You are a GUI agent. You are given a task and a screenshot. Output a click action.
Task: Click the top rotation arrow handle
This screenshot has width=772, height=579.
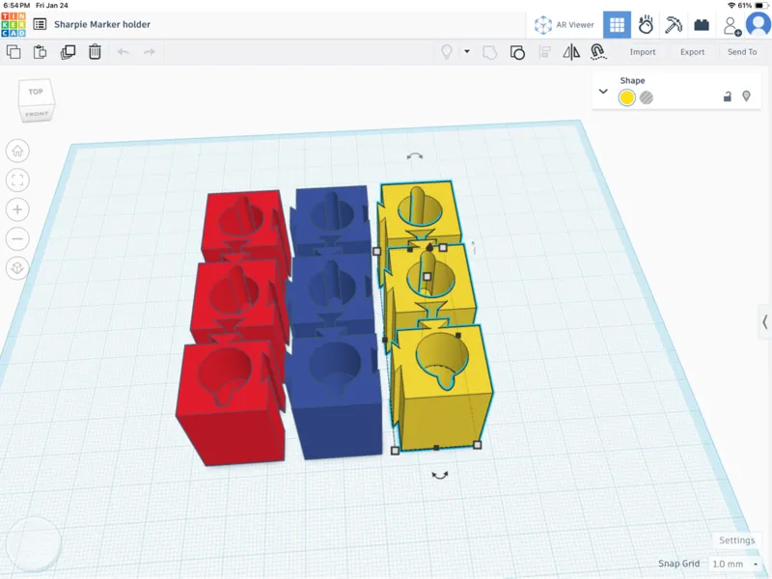(x=415, y=156)
